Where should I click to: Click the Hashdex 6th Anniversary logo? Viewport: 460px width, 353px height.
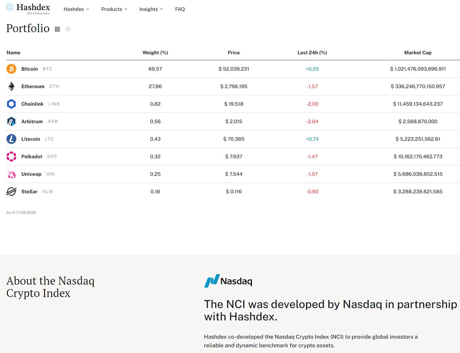pyautogui.click(x=28, y=9)
